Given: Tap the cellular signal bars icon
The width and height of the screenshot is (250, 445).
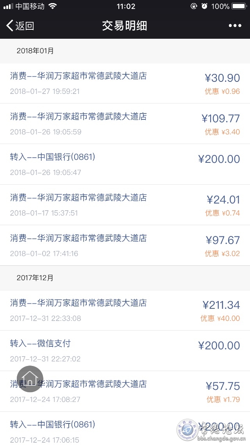Looking at the screenshot, I should 8,6.
